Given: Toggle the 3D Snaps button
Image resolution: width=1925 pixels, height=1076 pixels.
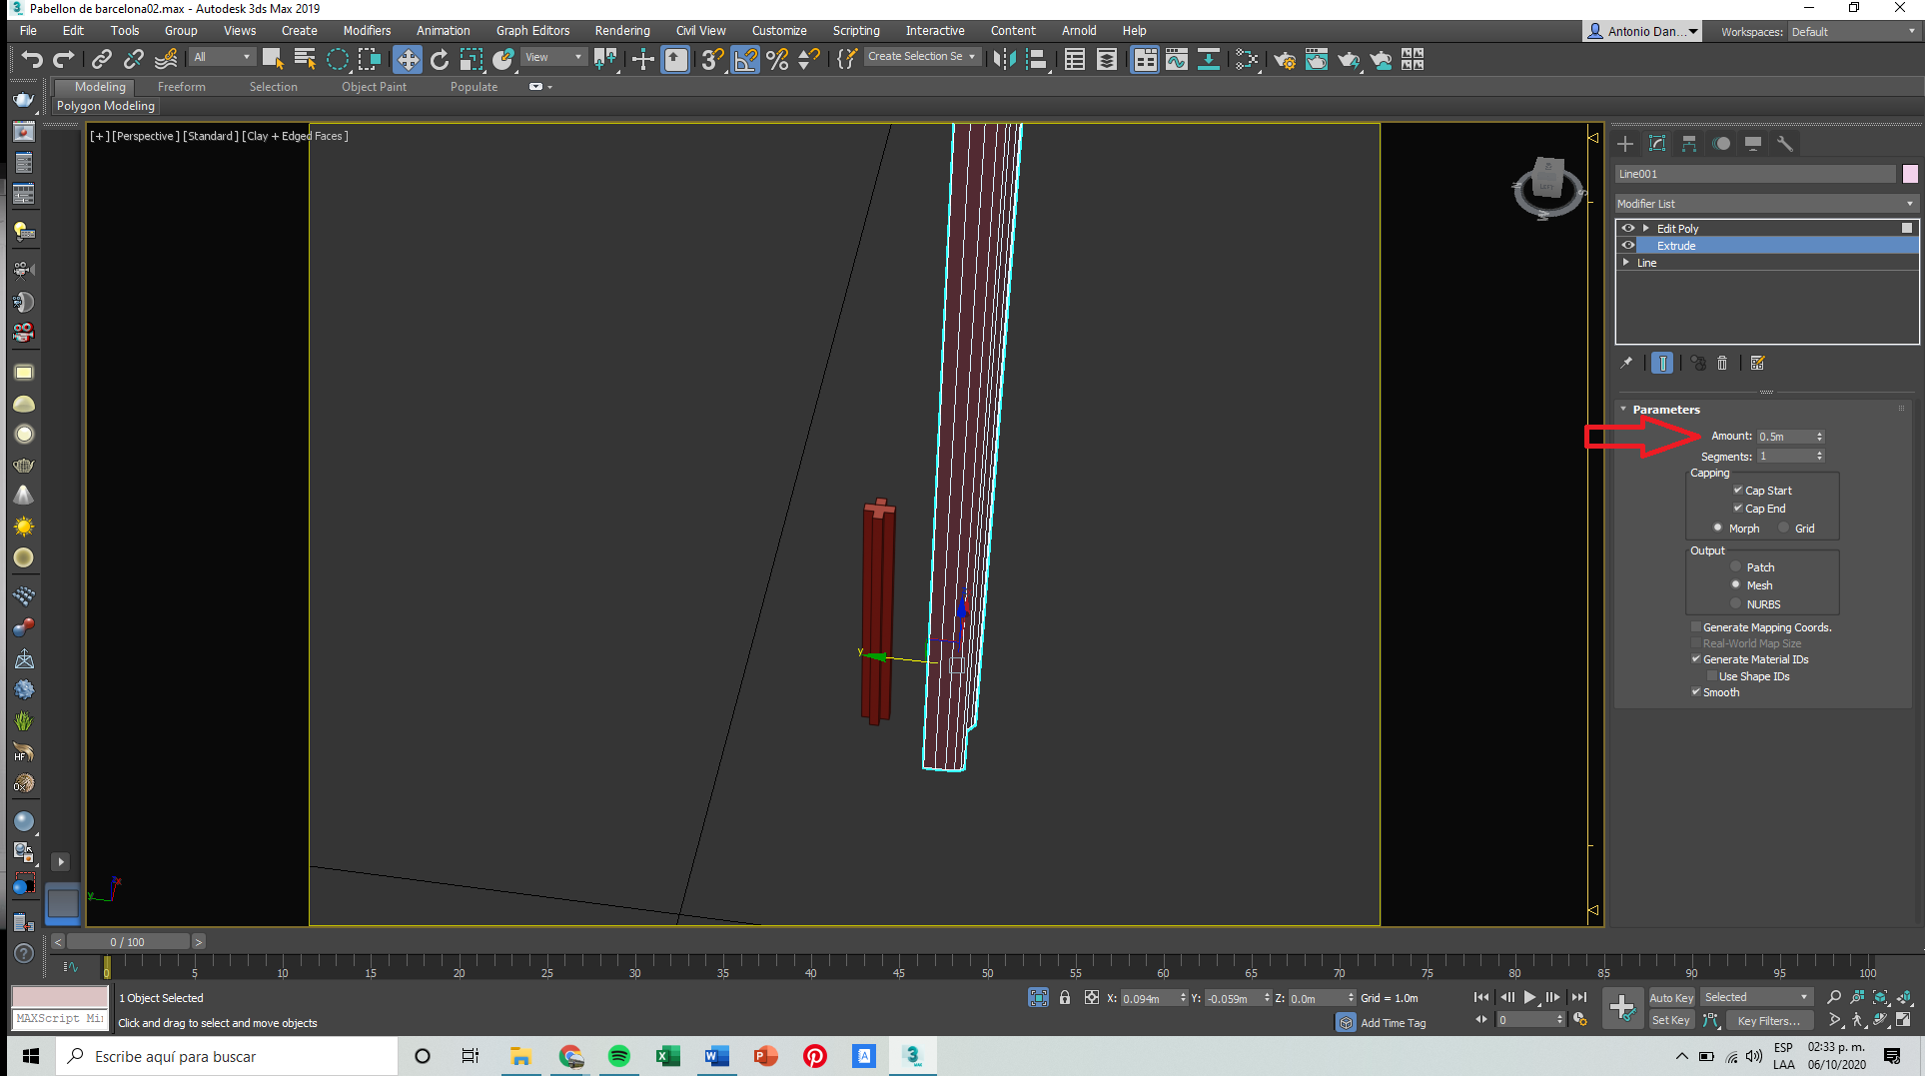Looking at the screenshot, I should tap(712, 60).
